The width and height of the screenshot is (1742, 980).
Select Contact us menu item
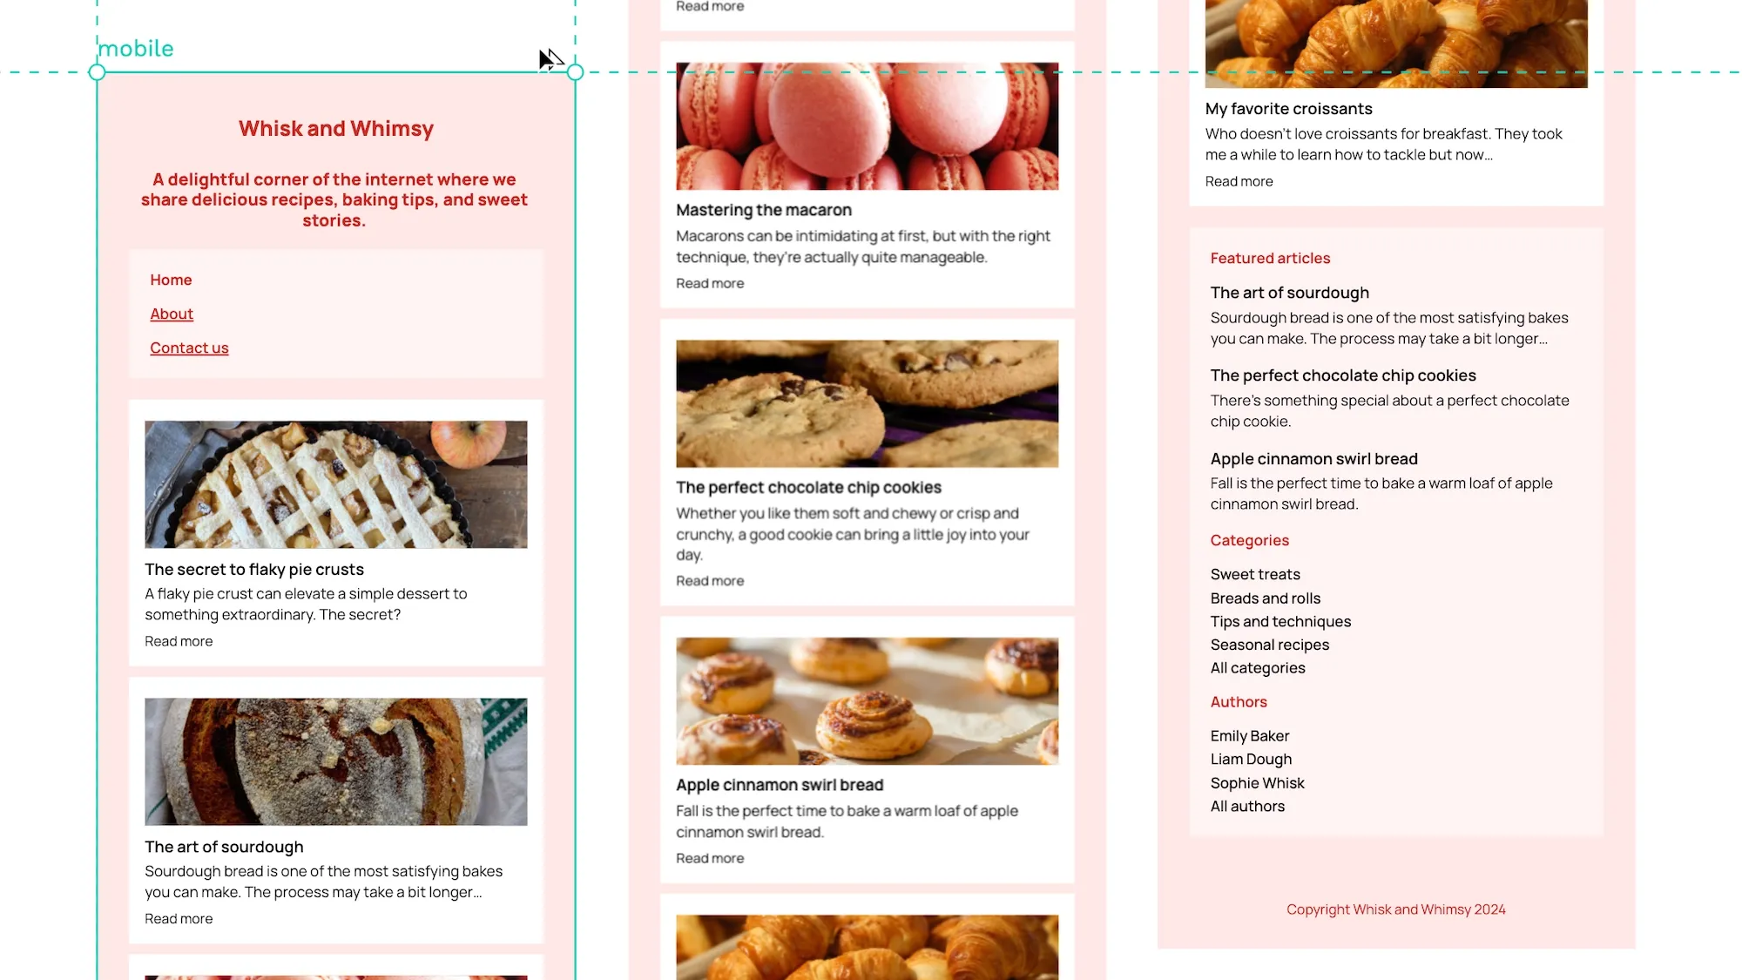[x=189, y=347]
